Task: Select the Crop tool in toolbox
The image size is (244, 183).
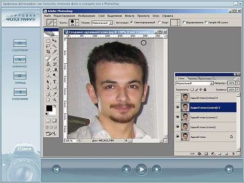Action: (x=48, y=52)
